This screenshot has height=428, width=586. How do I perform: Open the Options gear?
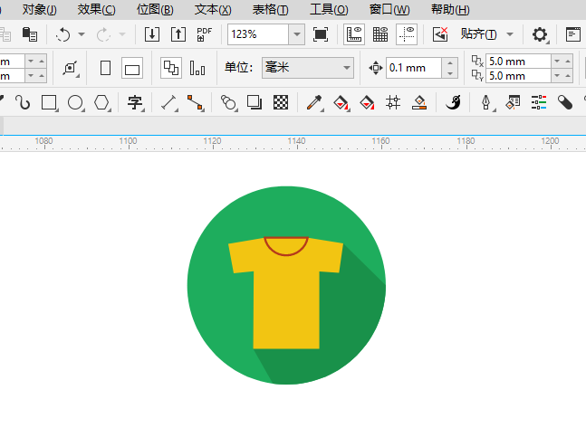click(x=540, y=34)
